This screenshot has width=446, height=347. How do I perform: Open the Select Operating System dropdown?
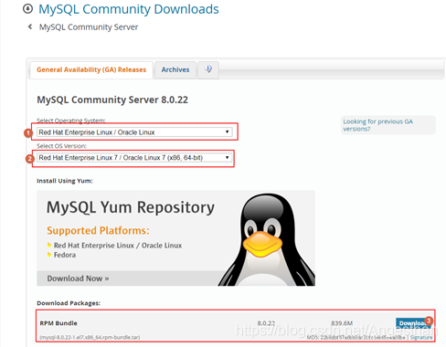(x=134, y=132)
